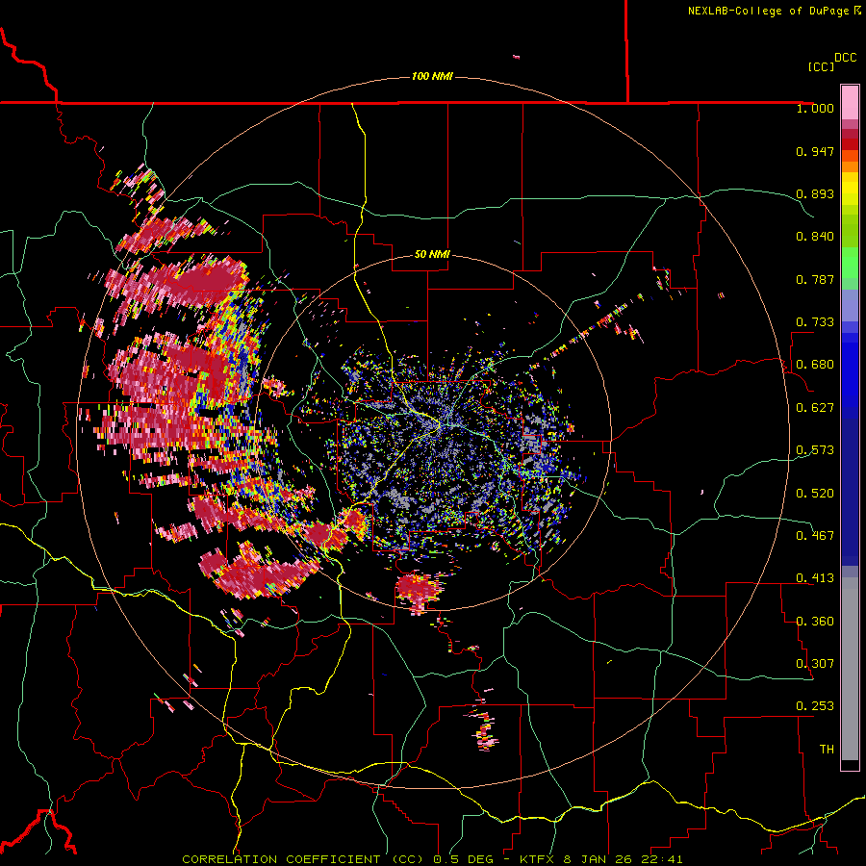Select the 0.413 color scale value
Viewport: 866px width, 866px height.
[815, 578]
